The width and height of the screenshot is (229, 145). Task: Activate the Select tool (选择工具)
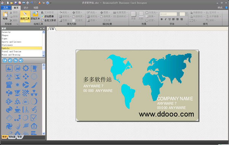click(x=25, y=16)
